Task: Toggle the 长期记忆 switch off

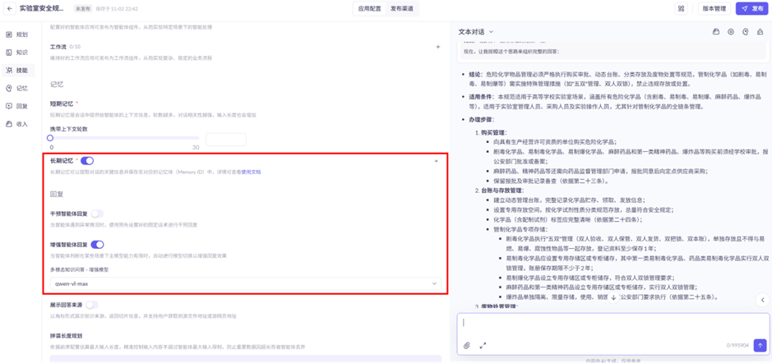Action: (x=87, y=161)
